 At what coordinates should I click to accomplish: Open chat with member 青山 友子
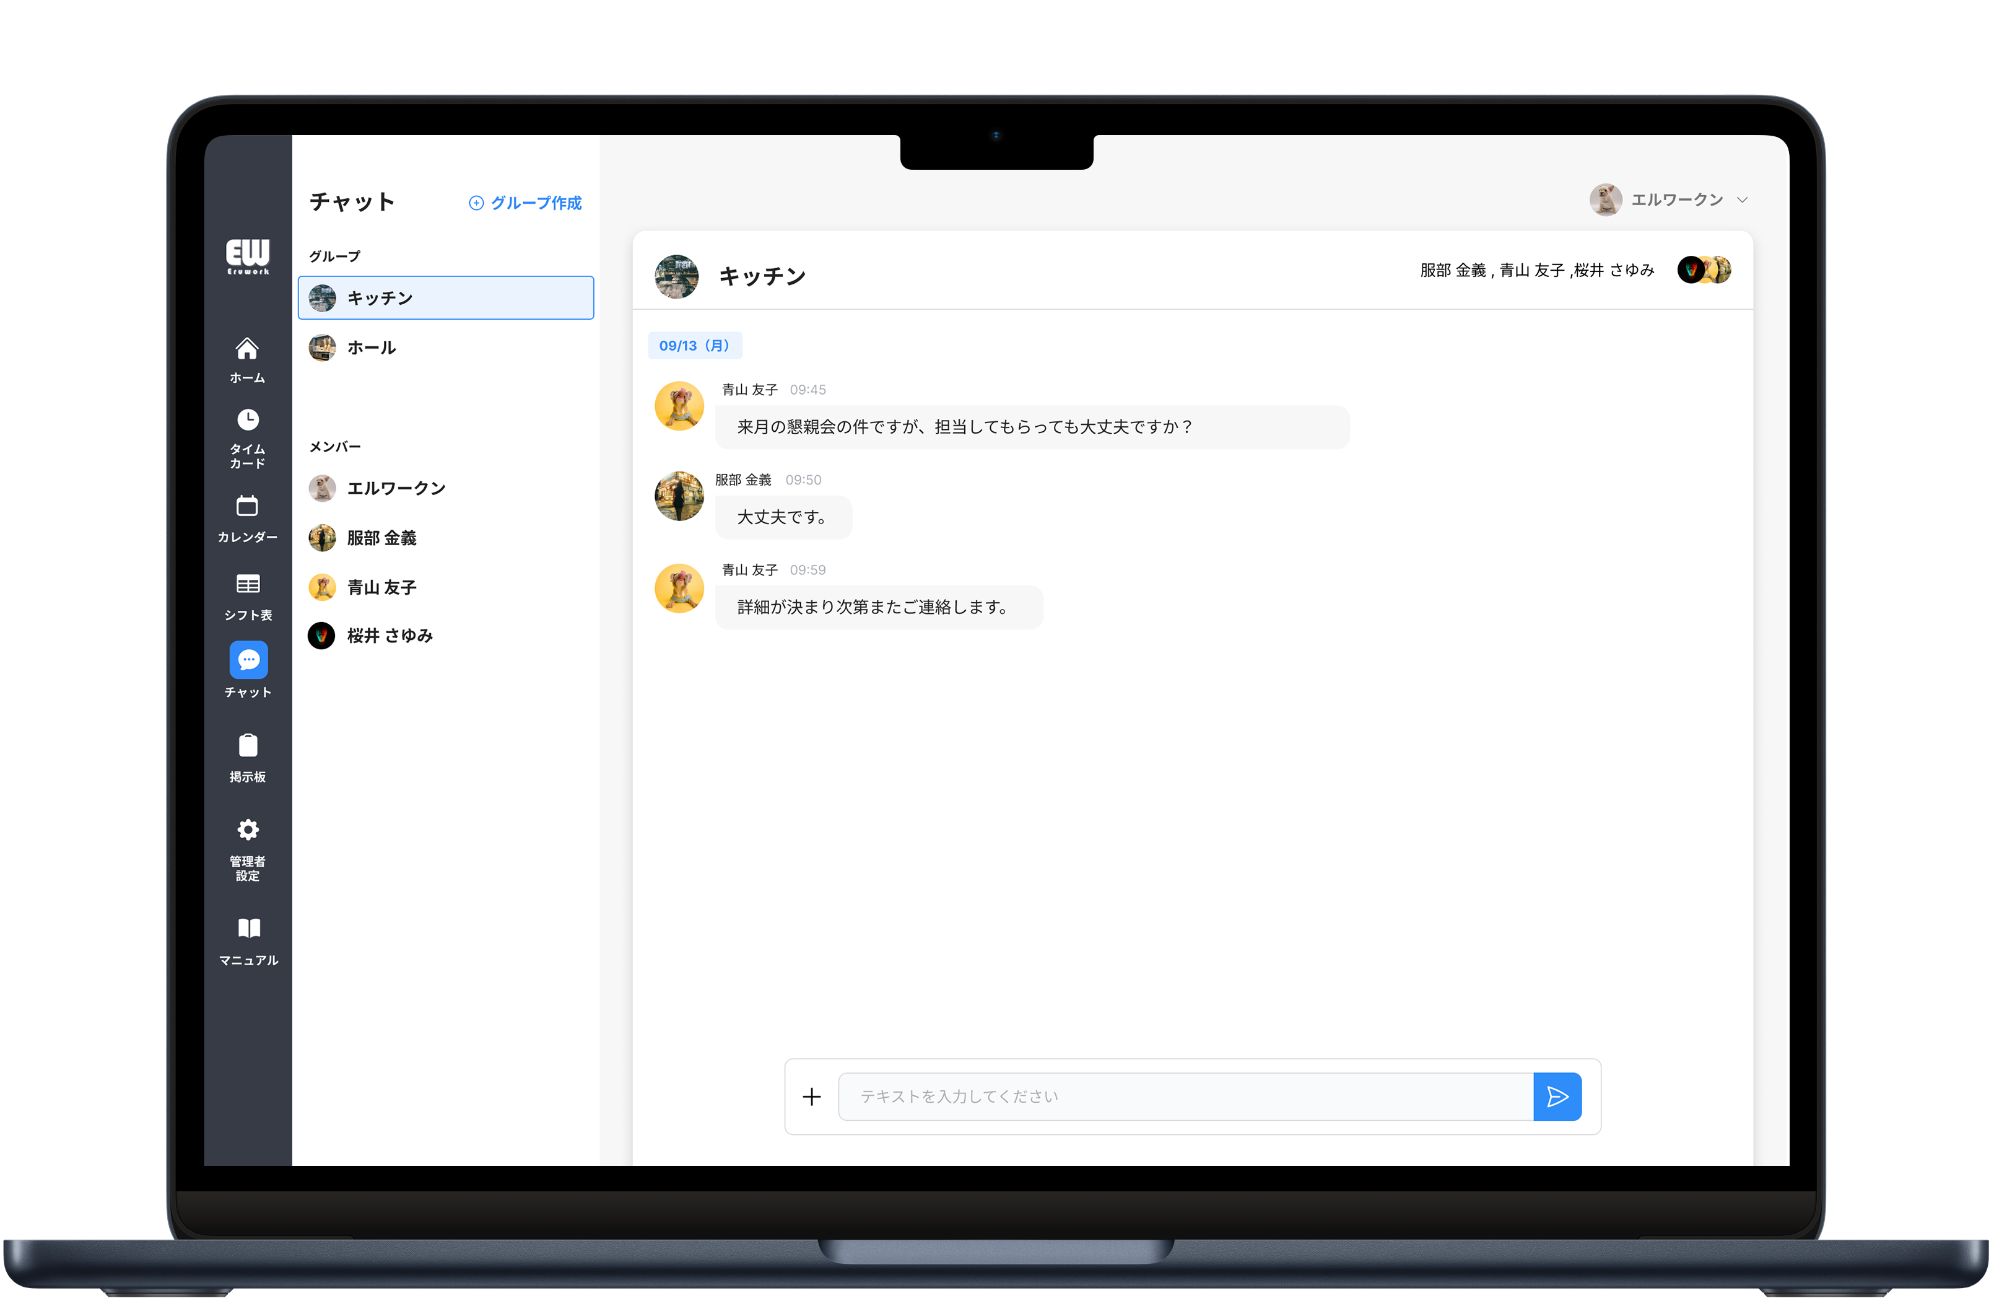pyautogui.click(x=381, y=588)
